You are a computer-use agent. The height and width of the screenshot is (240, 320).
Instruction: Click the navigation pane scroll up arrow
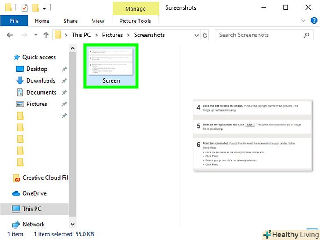[x=73, y=48]
